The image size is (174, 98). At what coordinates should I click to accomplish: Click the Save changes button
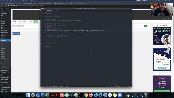[16, 33]
